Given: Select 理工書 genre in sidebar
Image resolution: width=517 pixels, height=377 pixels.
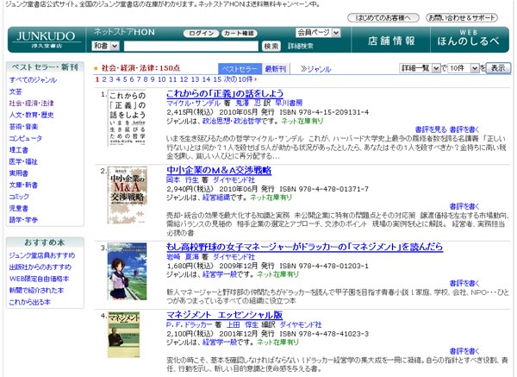Looking at the screenshot, I should click(19, 150).
